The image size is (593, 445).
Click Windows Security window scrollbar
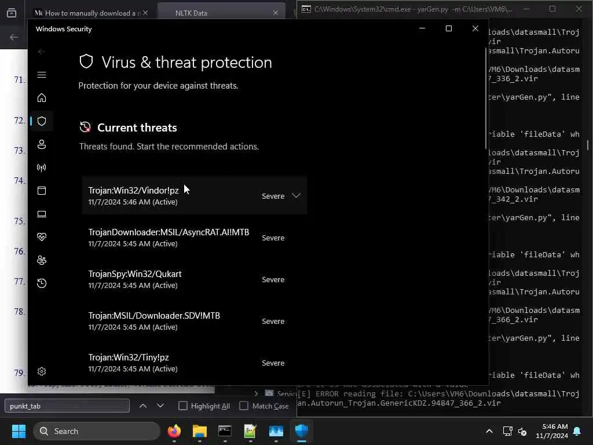[486, 99]
